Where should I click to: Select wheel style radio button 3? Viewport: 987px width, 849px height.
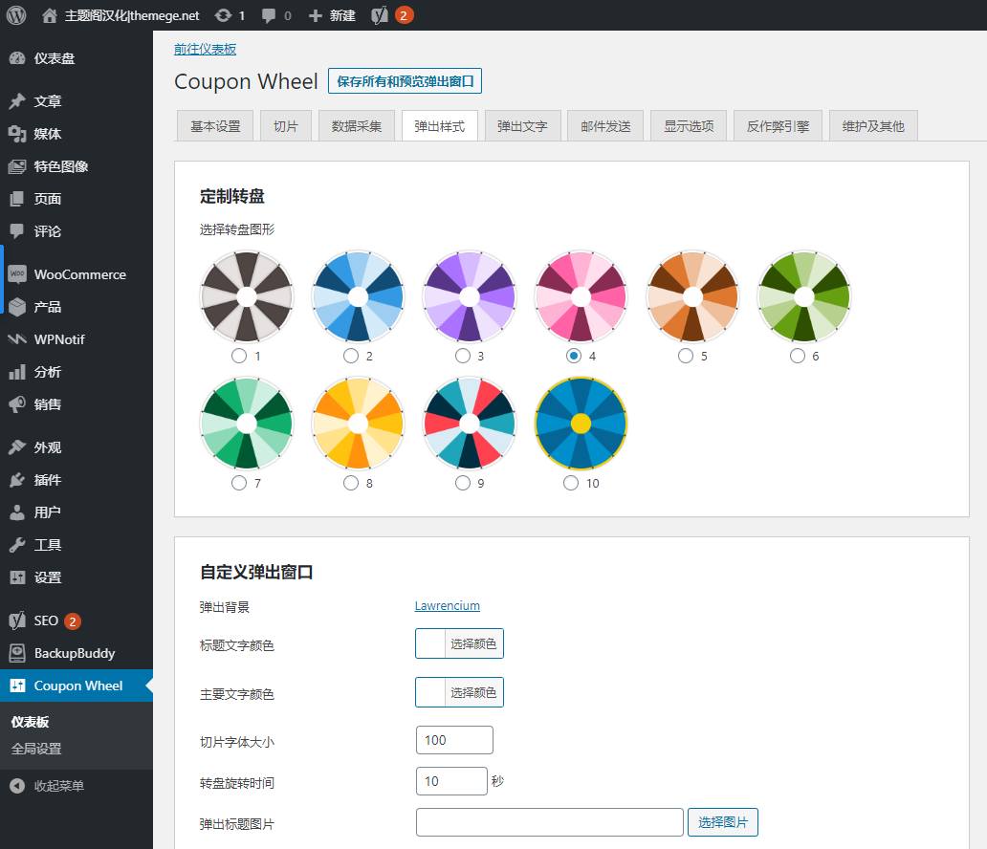[463, 356]
